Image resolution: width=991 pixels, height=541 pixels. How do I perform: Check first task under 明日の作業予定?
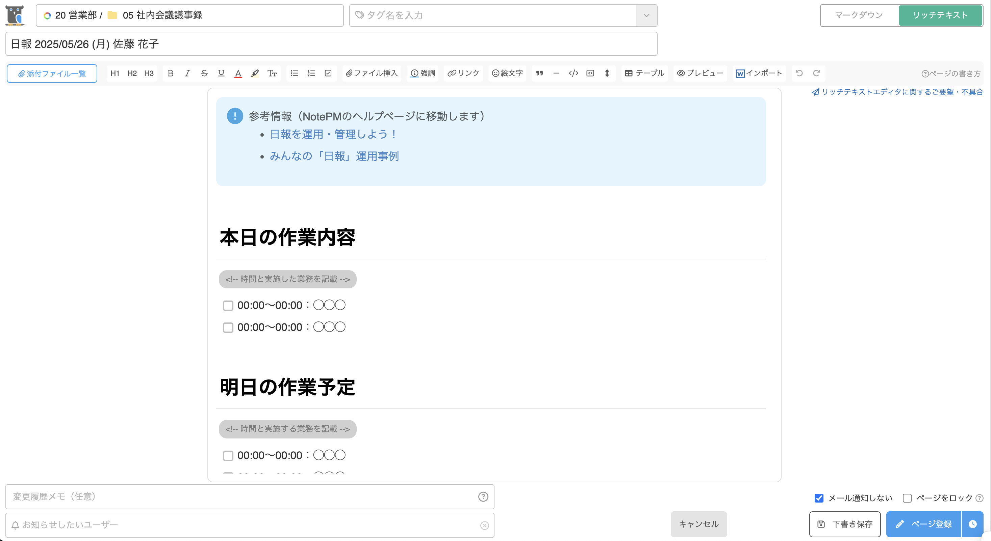point(228,456)
